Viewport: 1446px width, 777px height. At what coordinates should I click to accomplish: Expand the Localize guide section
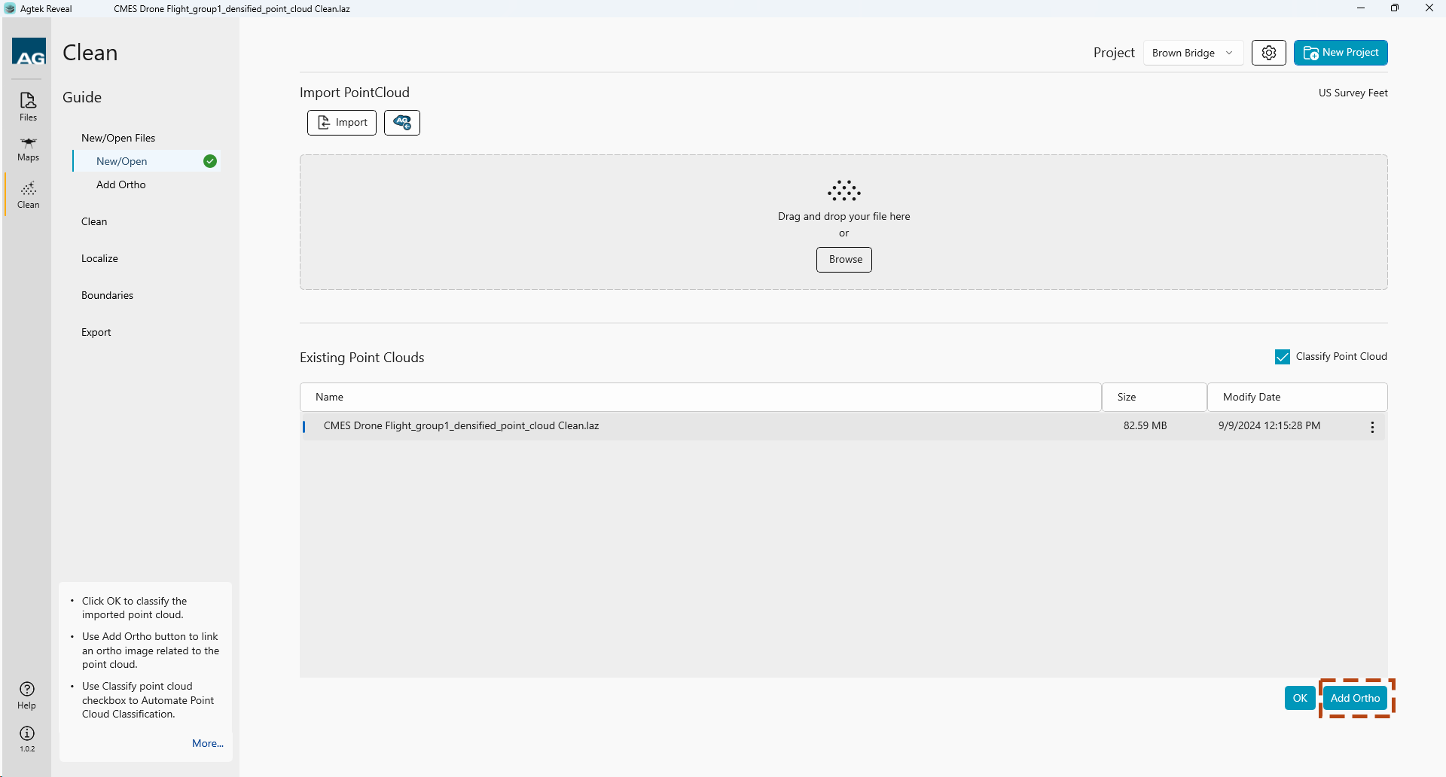click(99, 258)
